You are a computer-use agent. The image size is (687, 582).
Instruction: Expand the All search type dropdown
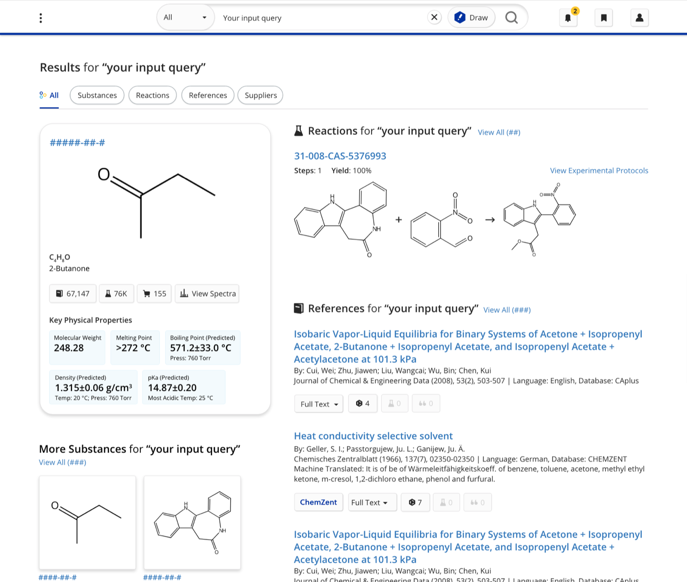coord(185,18)
